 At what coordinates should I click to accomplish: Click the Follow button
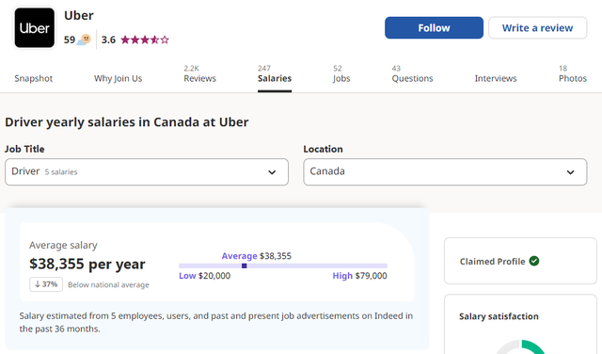click(434, 27)
